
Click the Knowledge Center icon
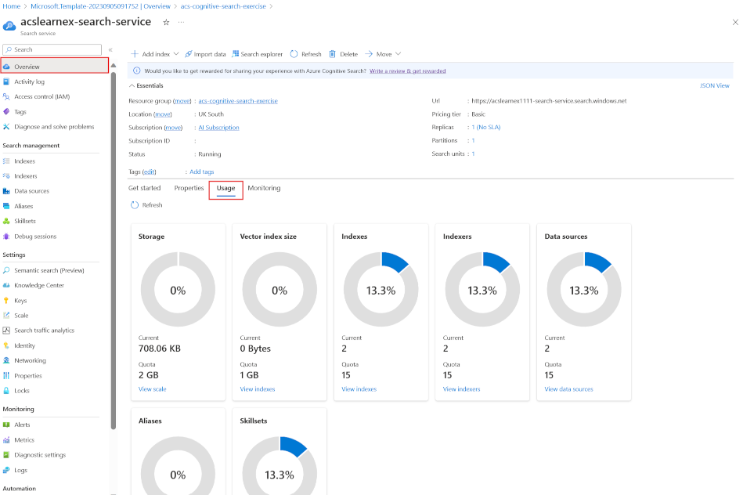[x=6, y=285]
